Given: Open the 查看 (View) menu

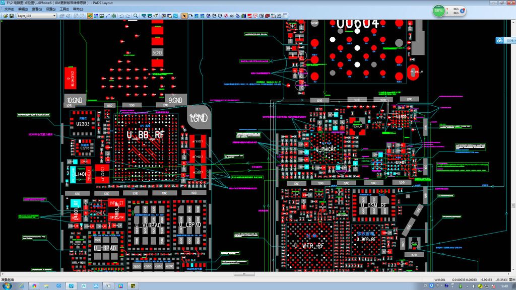Looking at the screenshot, I should (37, 9).
